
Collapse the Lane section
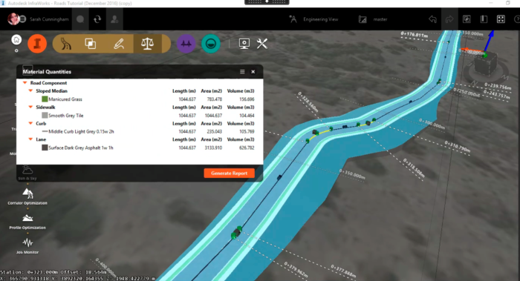point(30,139)
